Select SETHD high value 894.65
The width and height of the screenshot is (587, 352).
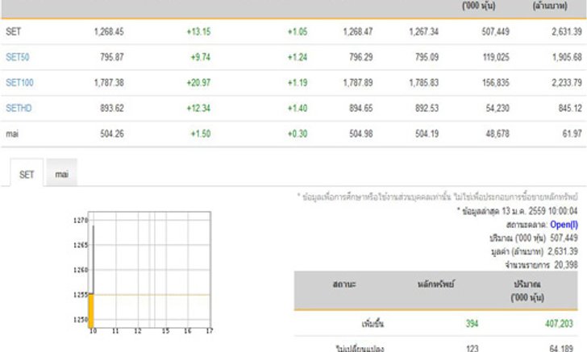[x=361, y=108]
